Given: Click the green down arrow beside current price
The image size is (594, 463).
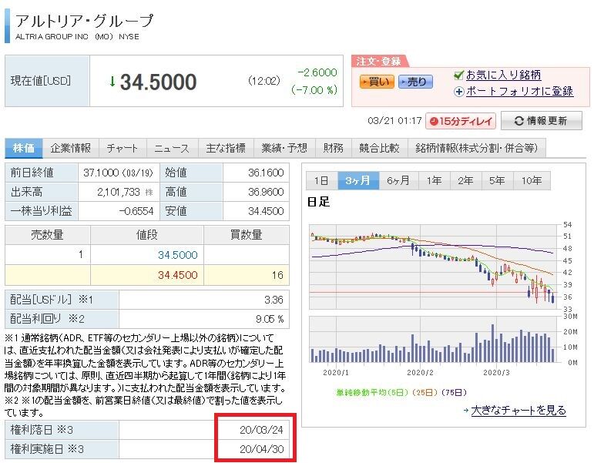Looking at the screenshot, I should click(112, 81).
